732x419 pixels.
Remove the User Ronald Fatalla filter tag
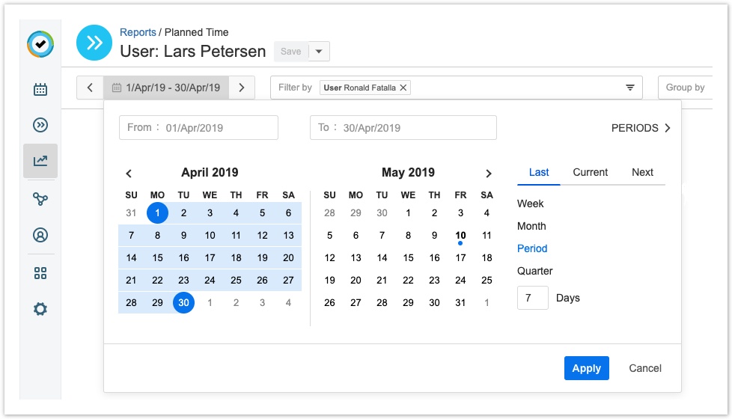coord(403,88)
